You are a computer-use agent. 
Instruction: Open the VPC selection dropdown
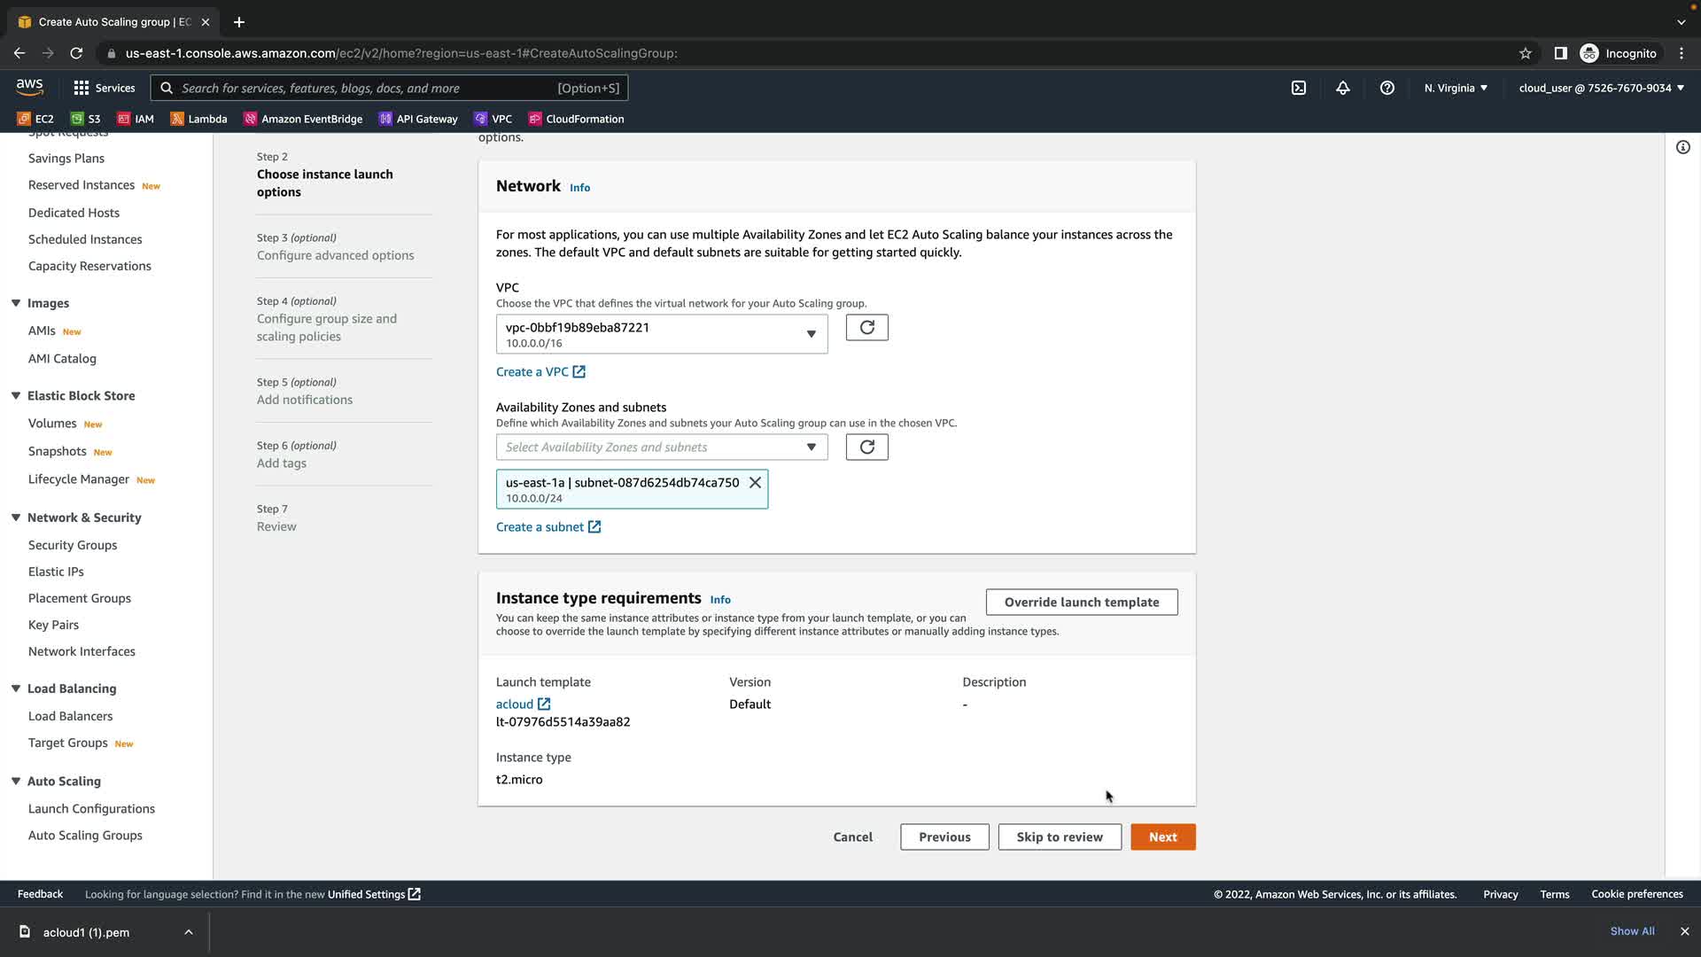(x=662, y=334)
